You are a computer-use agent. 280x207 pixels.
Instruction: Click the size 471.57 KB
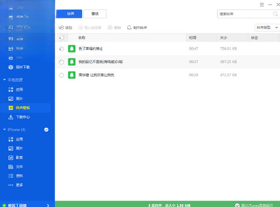coord(228,75)
